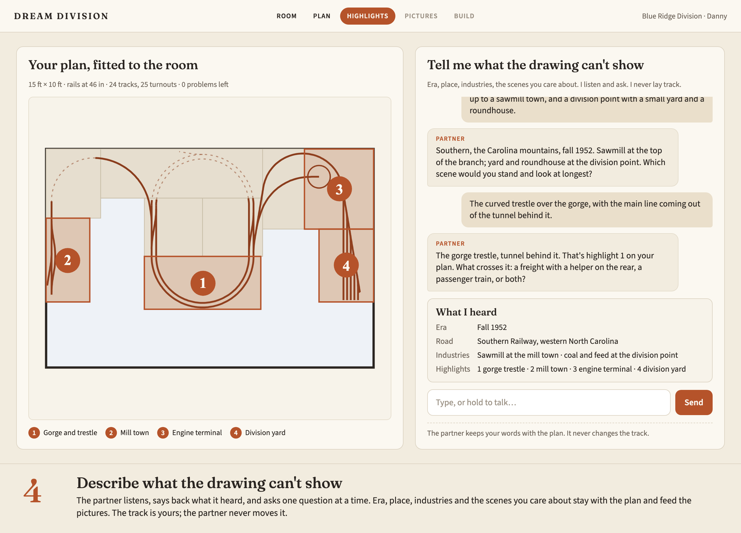The height and width of the screenshot is (533, 741).
Task: Click the 'Describe what the drawing can't show' heading
Action: tap(209, 483)
